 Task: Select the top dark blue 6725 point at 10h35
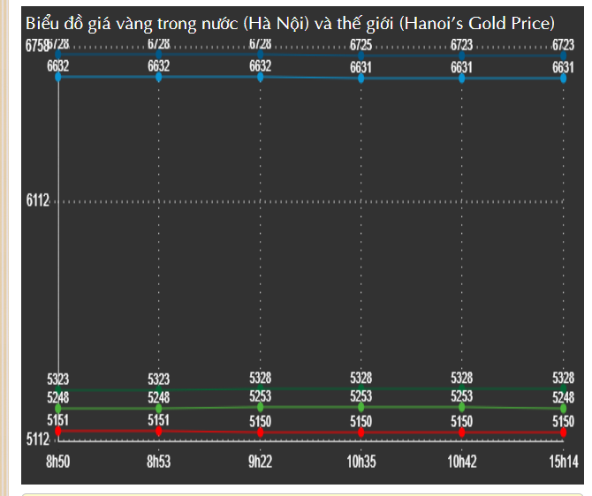click(x=361, y=56)
